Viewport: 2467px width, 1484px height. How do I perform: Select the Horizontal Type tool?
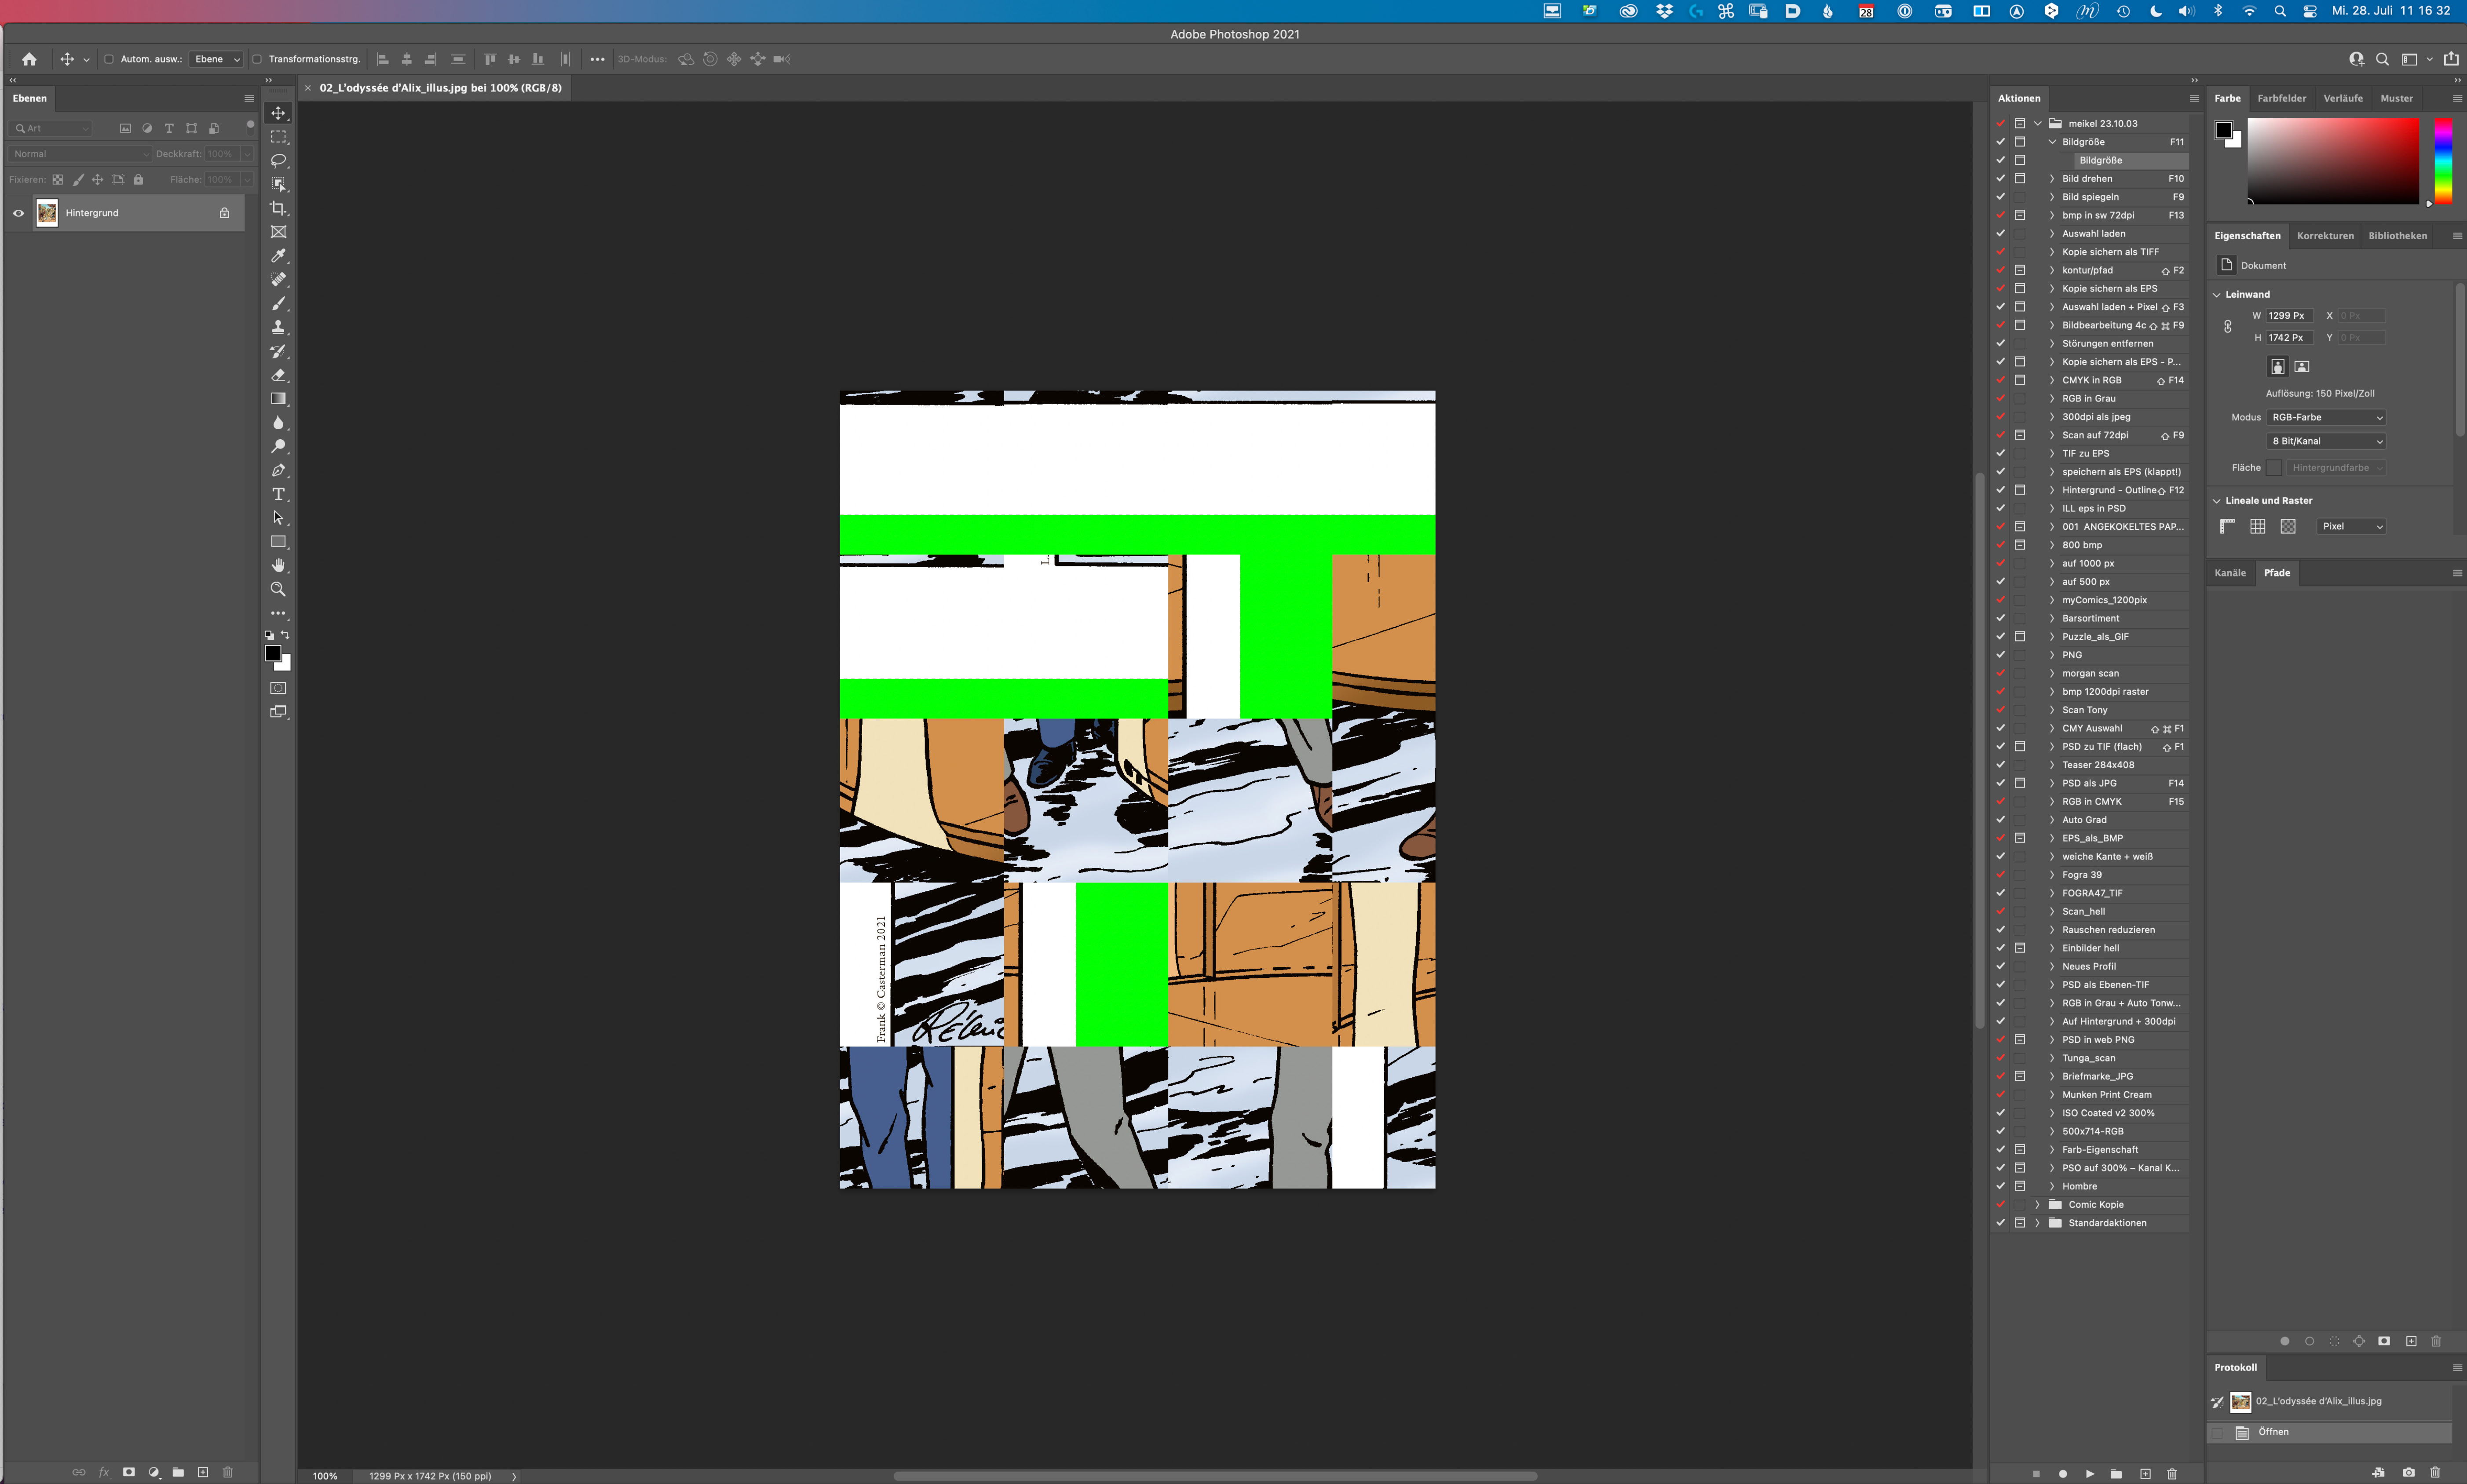click(x=278, y=494)
